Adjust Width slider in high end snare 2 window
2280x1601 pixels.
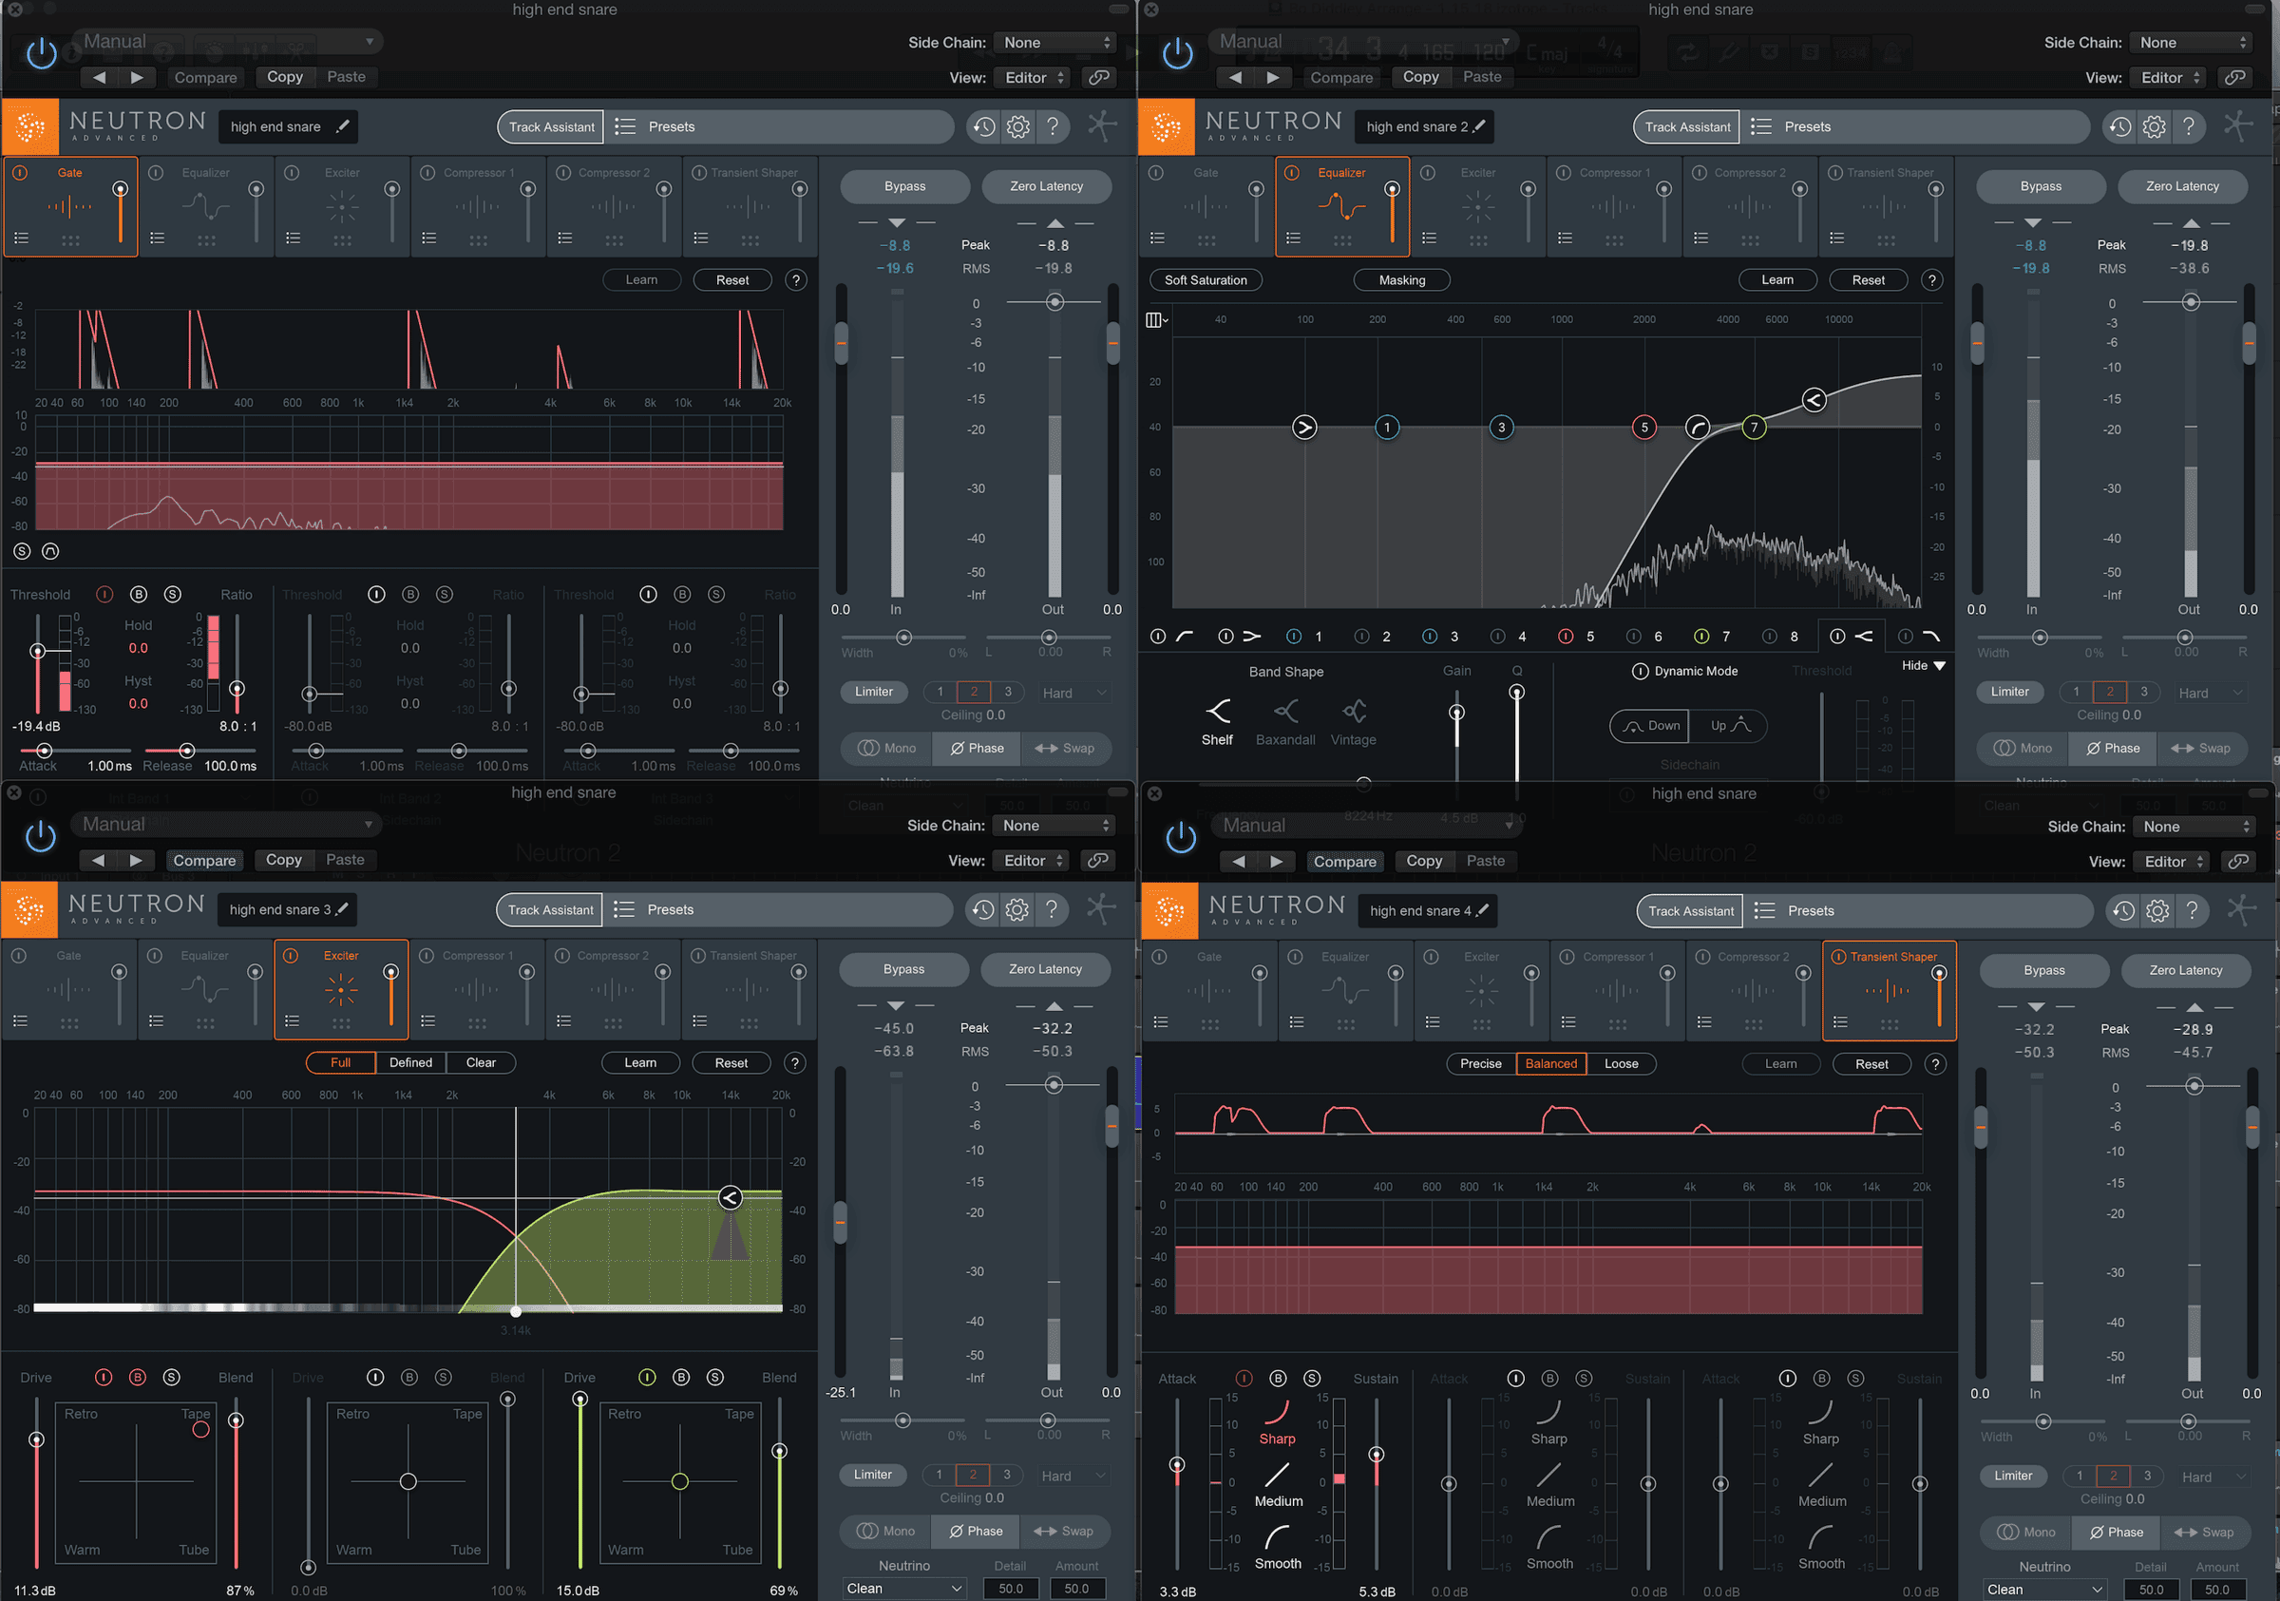[x=2039, y=638]
